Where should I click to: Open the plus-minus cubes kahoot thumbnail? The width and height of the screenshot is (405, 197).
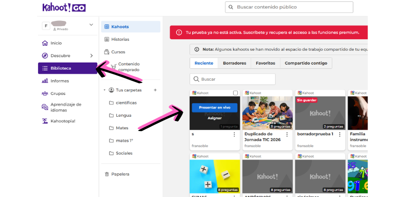click(x=215, y=176)
